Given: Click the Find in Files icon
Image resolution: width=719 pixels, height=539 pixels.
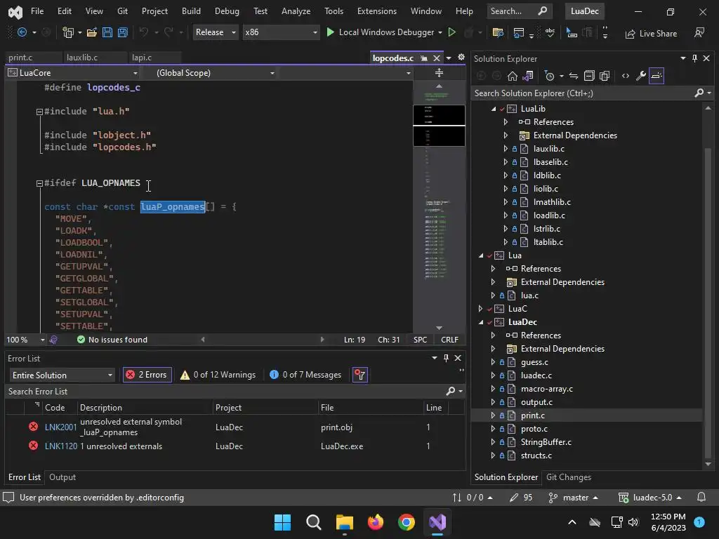Looking at the screenshot, I should (x=498, y=32).
